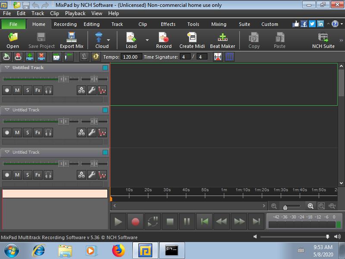
Task: Click the Tempo value field
Action: [x=132, y=57]
